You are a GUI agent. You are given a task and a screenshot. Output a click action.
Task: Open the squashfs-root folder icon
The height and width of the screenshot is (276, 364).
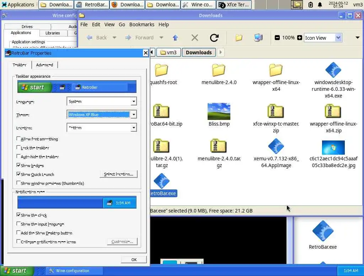pos(161,70)
